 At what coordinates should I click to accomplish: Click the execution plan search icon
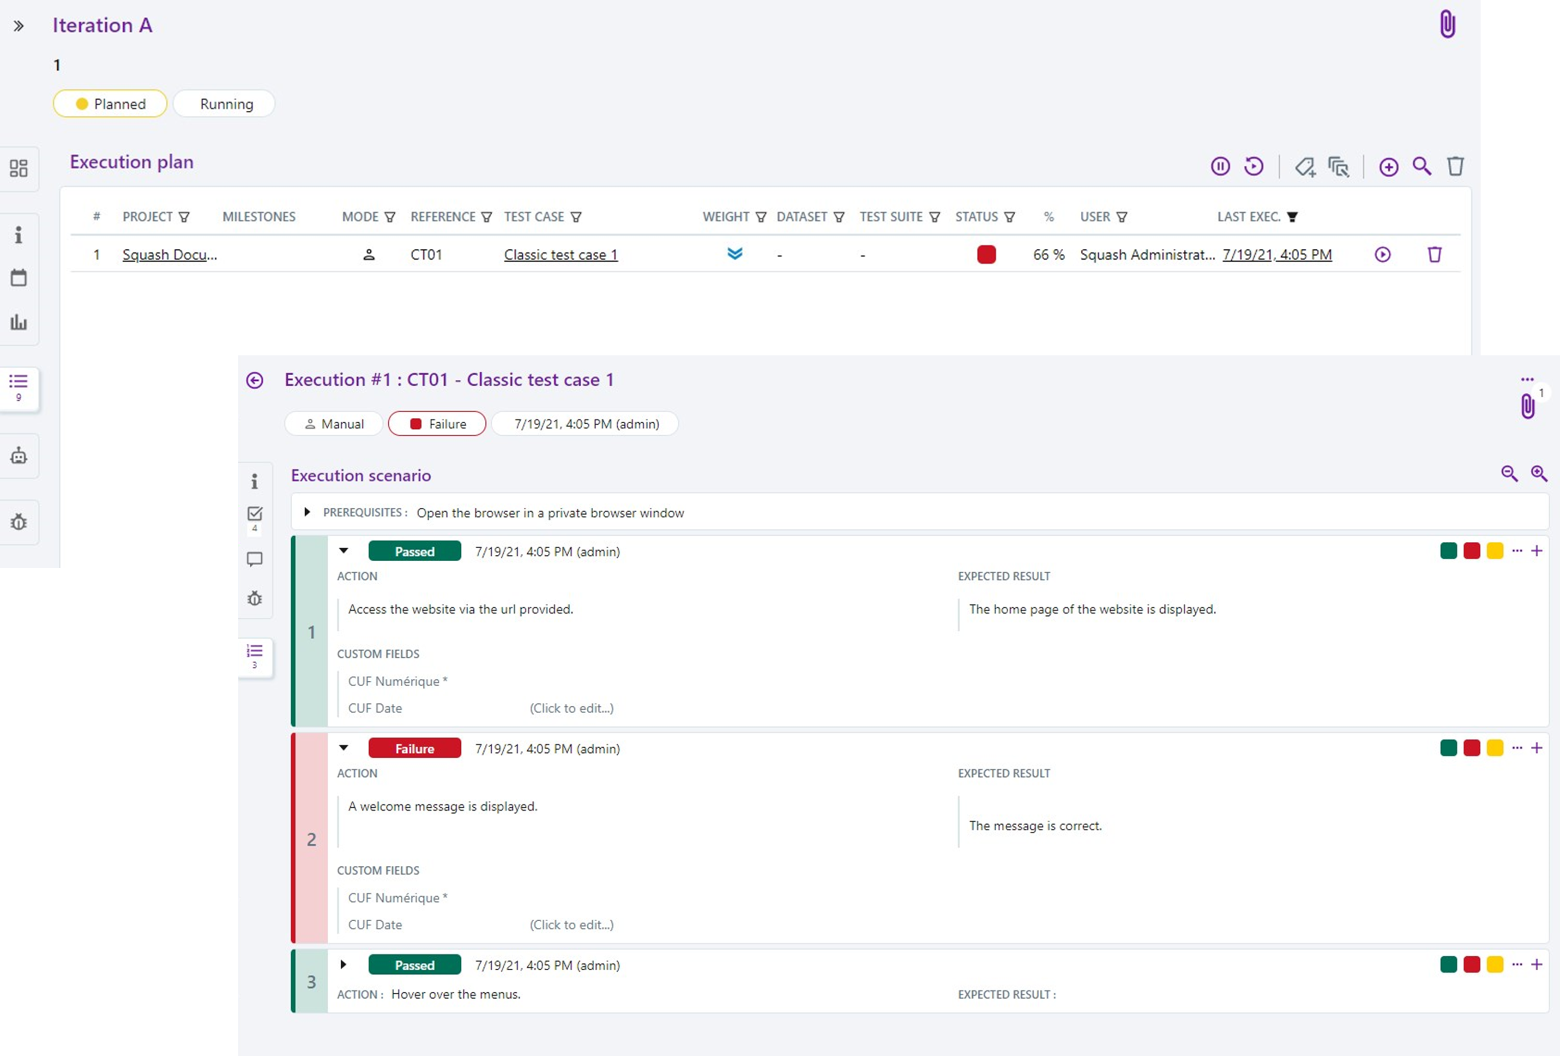coord(1421,166)
